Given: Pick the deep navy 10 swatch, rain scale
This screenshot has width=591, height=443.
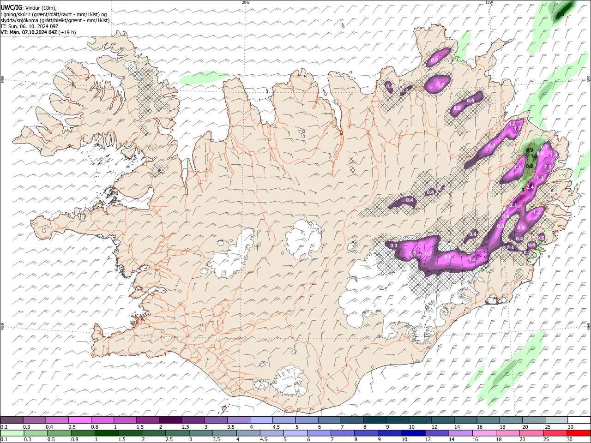Looking at the screenshot, I should pyautogui.click(x=413, y=433).
